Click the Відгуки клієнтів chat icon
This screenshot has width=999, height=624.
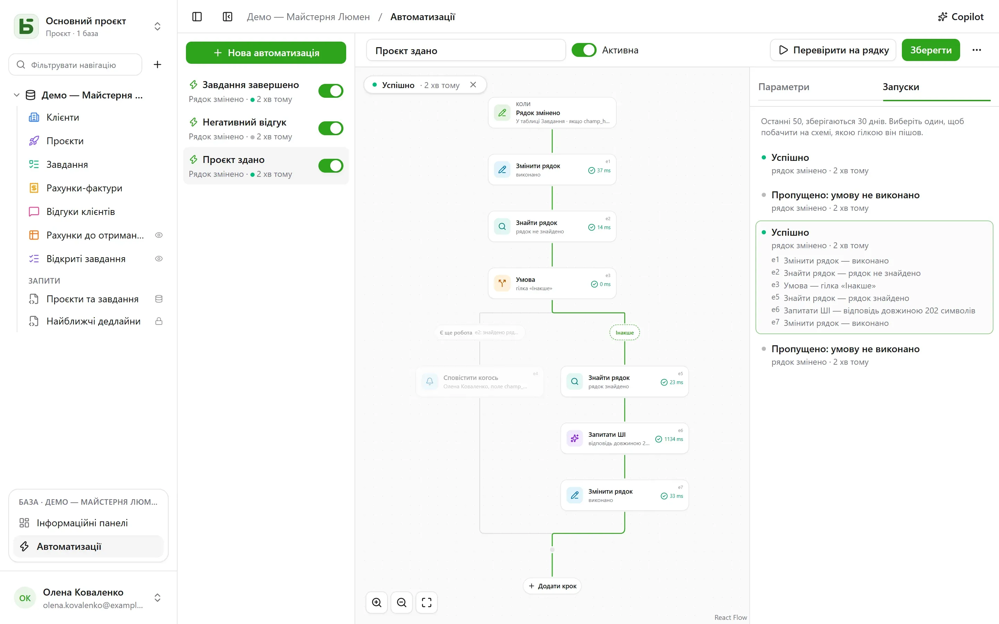(x=34, y=212)
